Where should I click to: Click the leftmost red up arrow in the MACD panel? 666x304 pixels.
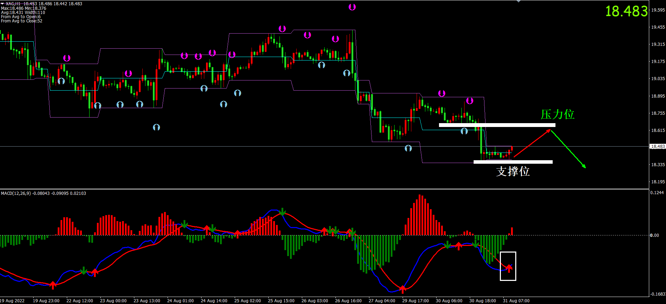(53, 285)
